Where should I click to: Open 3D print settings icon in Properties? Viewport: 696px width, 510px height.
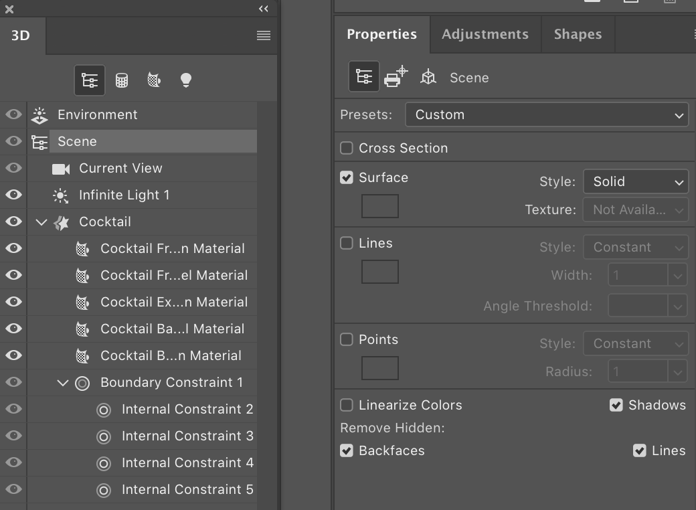click(396, 77)
